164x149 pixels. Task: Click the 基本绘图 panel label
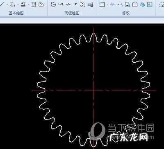pos(16,13)
